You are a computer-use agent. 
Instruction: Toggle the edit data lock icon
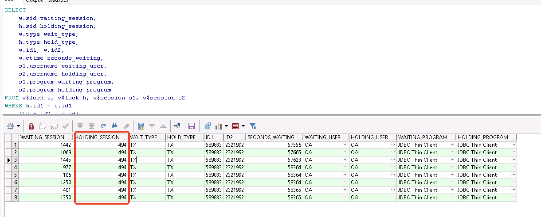coord(31,126)
